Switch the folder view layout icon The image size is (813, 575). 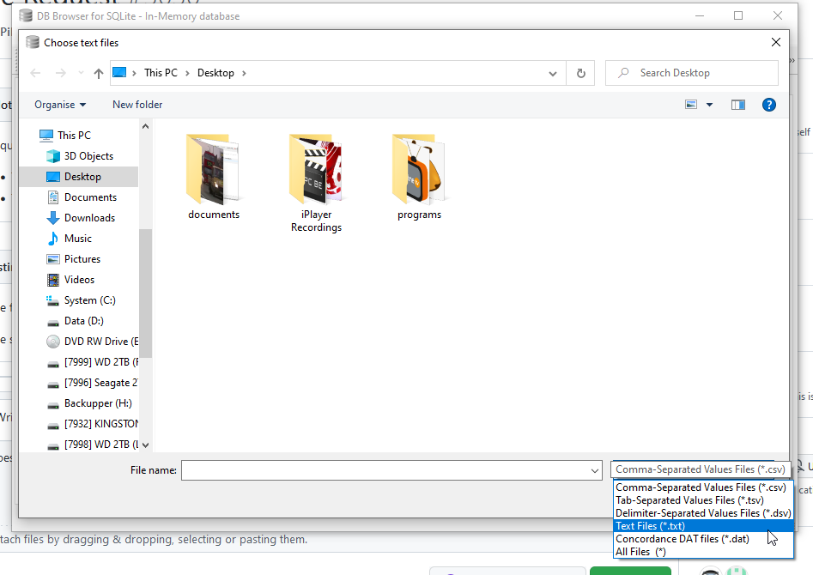point(690,104)
